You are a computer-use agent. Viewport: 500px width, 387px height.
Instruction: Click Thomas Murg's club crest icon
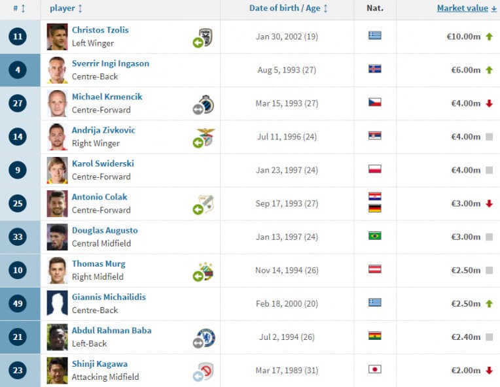coord(206,270)
